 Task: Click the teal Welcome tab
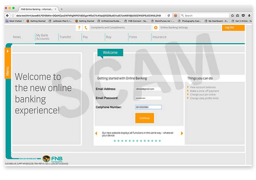(x=110, y=53)
